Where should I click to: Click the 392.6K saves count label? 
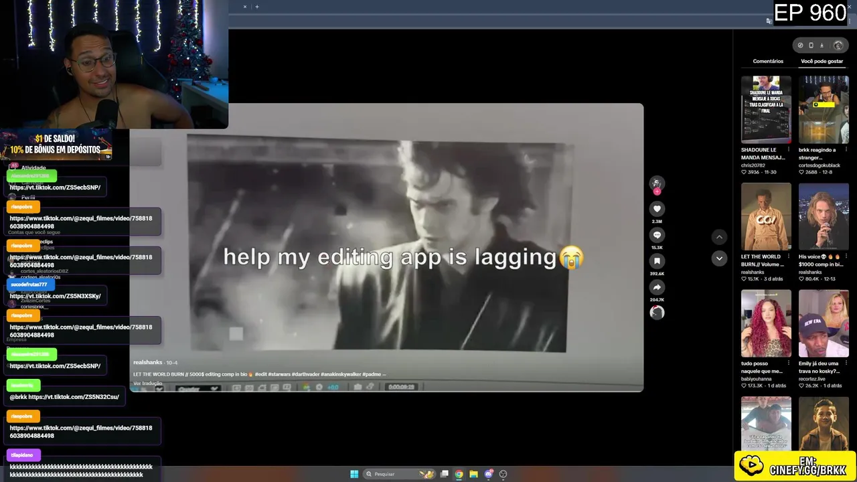(x=657, y=274)
